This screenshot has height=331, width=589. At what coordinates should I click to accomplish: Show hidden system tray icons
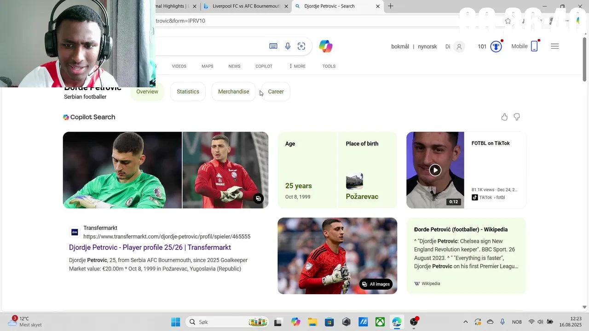(465, 322)
